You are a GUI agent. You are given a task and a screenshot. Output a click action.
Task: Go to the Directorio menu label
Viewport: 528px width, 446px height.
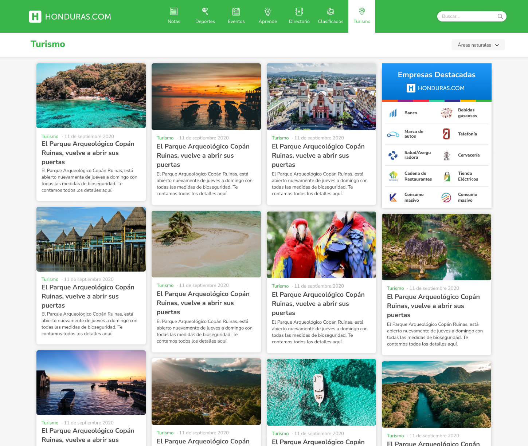click(299, 21)
